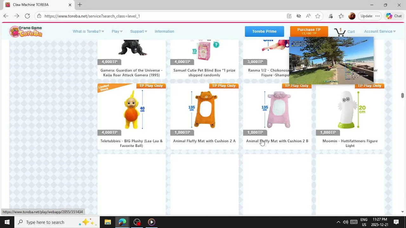The height and width of the screenshot is (228, 406).
Task: Click the Update browser button
Action: click(x=366, y=16)
